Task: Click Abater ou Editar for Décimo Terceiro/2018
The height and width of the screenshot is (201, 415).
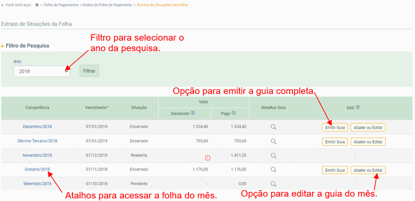Action: 368,142
